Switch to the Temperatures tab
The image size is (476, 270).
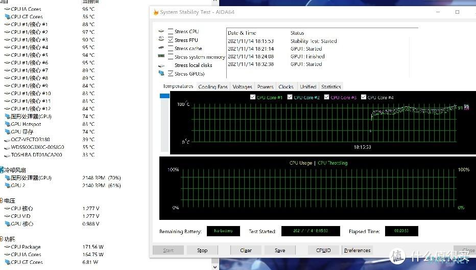pyautogui.click(x=178, y=86)
